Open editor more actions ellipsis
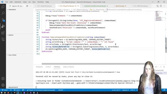 coord(164,6)
